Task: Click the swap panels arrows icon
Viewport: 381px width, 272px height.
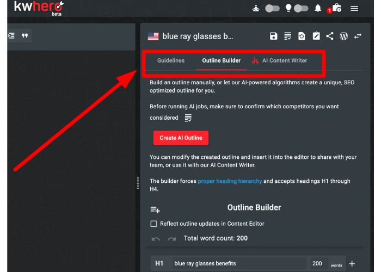Action: [358, 36]
